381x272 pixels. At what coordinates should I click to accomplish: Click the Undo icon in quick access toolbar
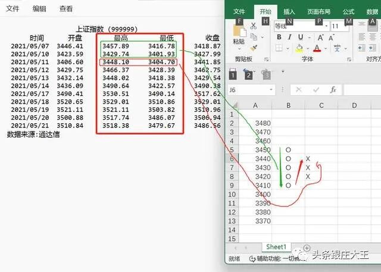[x=248, y=74]
